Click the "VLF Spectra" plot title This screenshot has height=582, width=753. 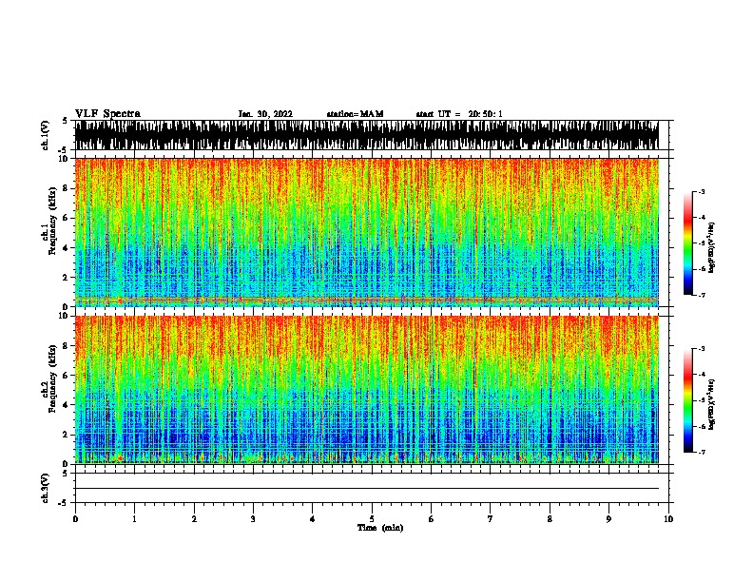coord(107,114)
